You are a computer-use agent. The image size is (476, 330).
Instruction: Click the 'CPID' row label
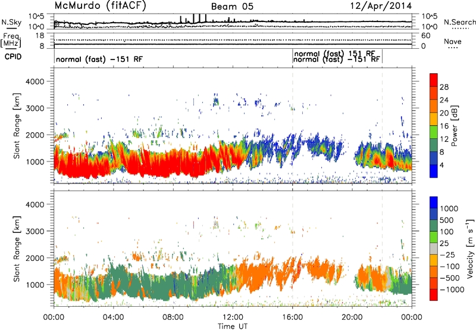(x=13, y=57)
